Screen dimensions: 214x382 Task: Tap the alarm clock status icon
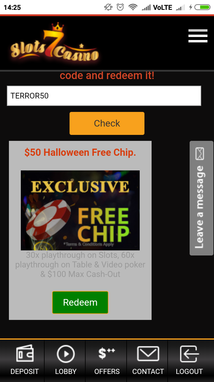click(120, 7)
